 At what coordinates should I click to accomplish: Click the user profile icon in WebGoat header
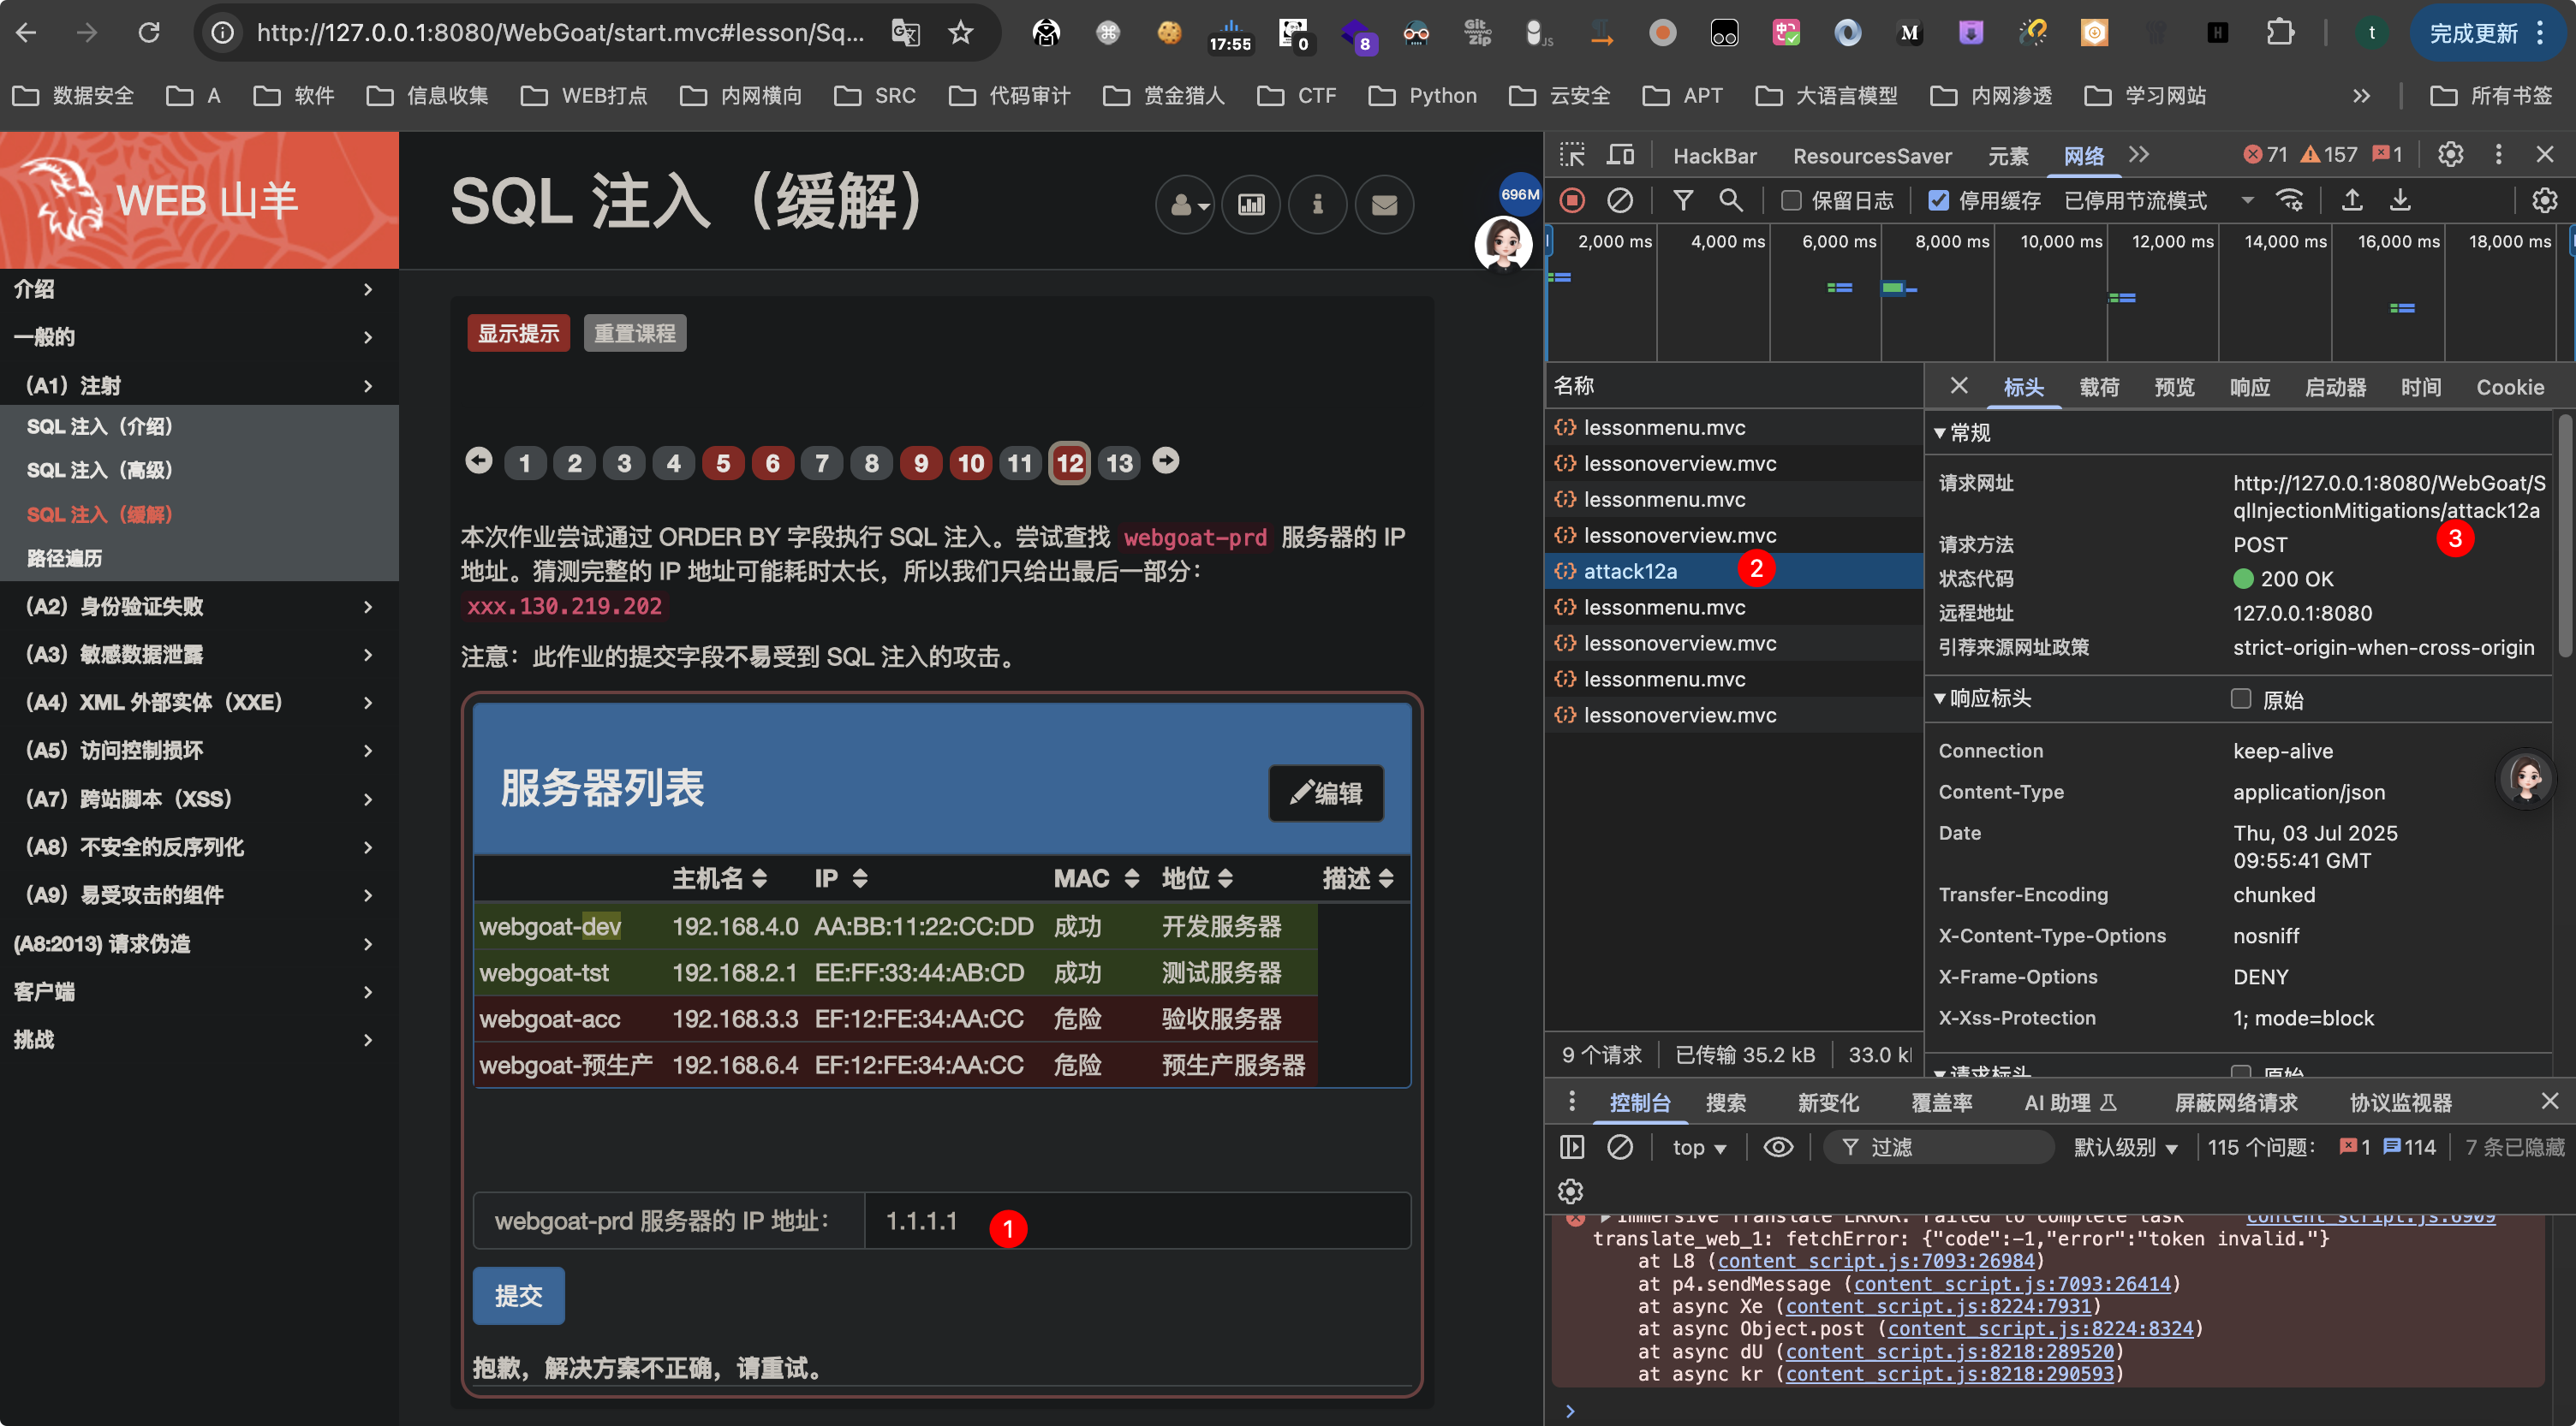(x=1185, y=205)
